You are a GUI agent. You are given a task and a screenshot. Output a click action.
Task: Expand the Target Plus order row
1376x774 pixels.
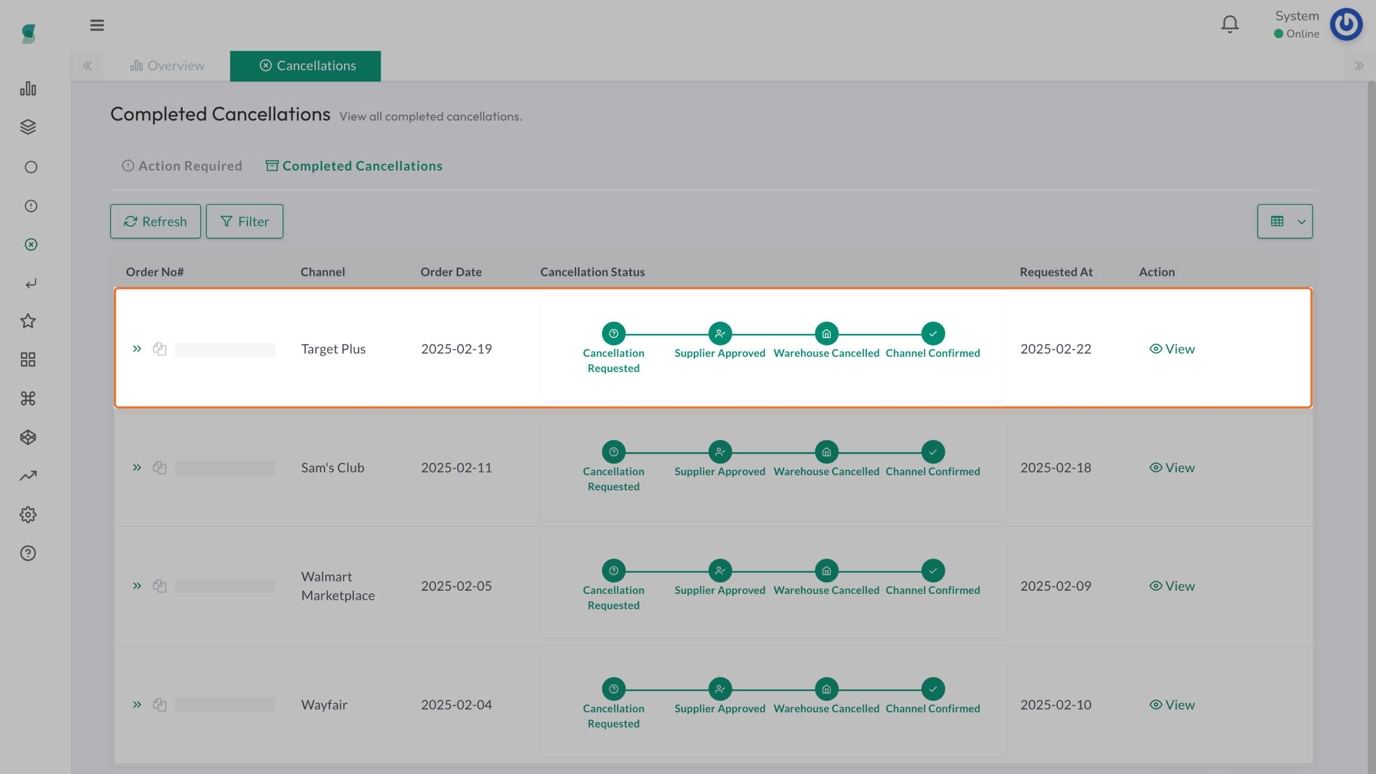[x=137, y=349]
